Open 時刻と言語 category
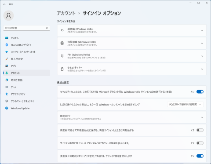Screen dimensions: 211x164 pos(17,80)
